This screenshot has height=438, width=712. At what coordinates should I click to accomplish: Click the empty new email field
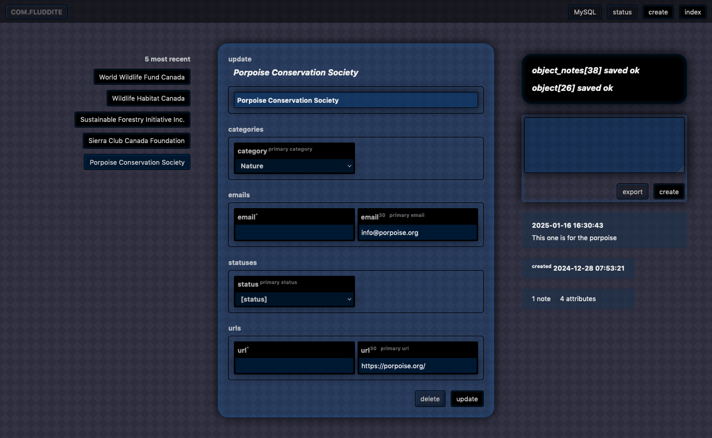coord(294,232)
